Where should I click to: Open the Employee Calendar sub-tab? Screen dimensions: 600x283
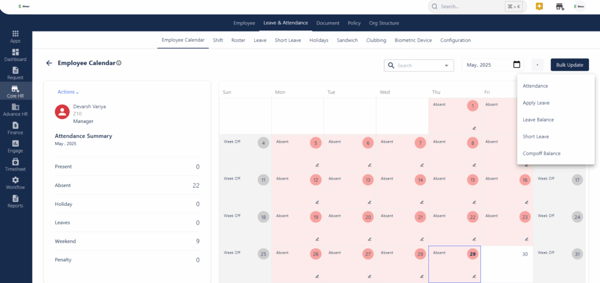[x=183, y=40]
